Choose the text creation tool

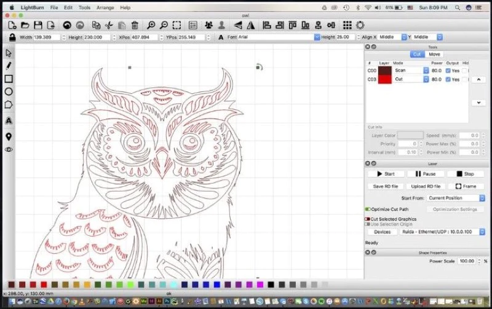click(9, 120)
